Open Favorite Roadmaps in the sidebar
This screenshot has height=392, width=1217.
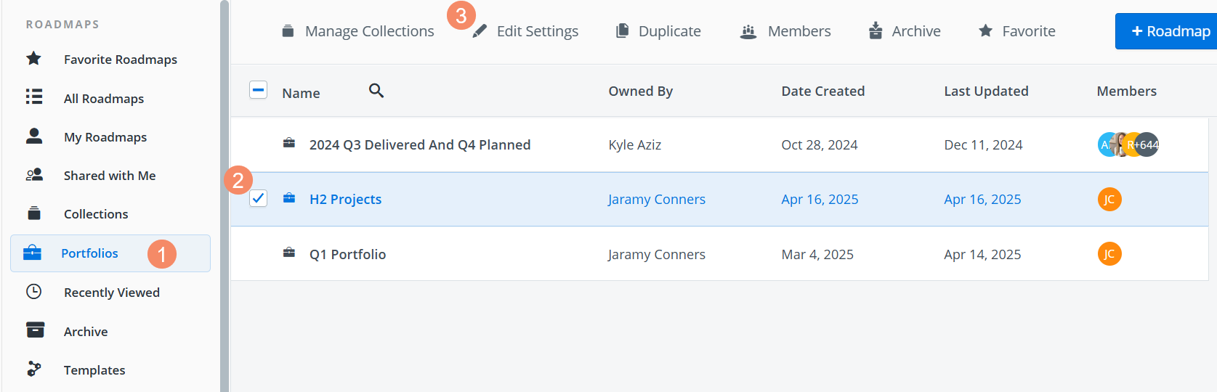tap(120, 60)
